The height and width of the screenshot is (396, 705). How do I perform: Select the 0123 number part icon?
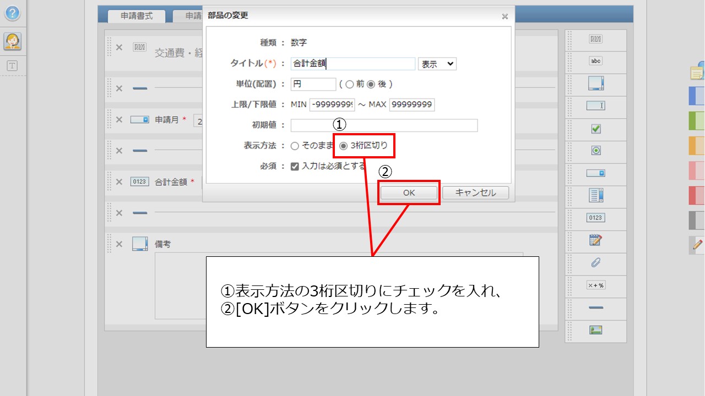tap(595, 218)
